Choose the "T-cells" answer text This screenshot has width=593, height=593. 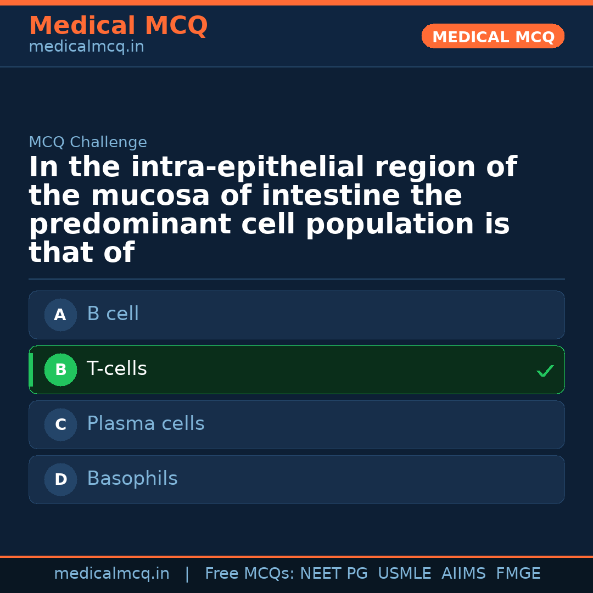[x=116, y=369]
